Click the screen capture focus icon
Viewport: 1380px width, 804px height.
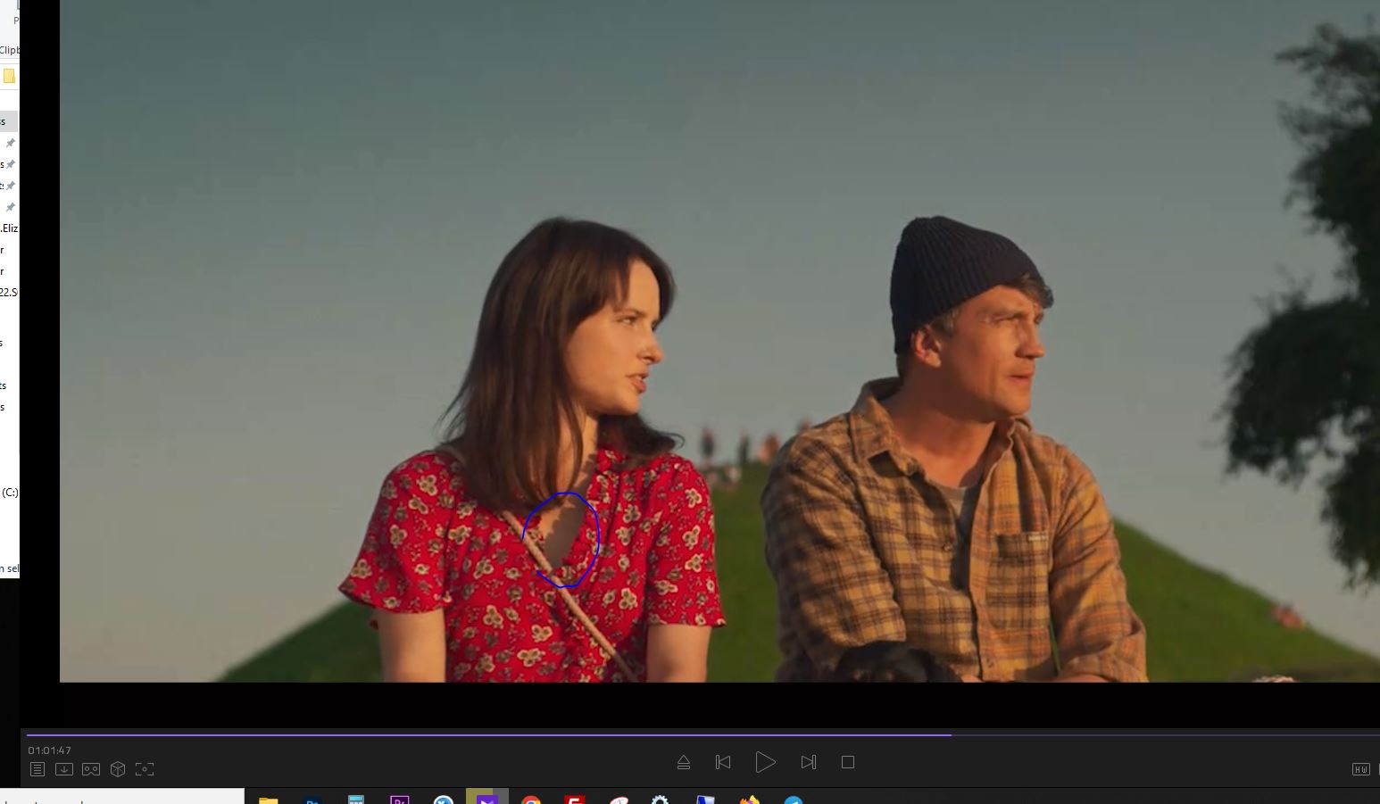pos(145,769)
